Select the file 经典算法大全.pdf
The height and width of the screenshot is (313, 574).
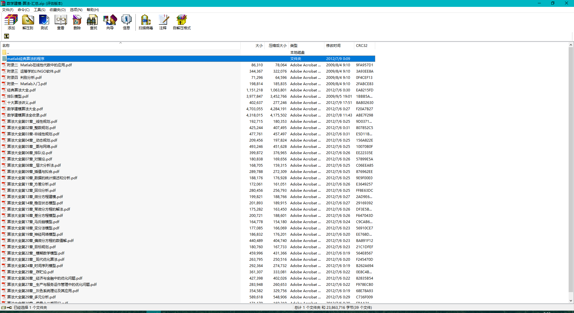22,90
